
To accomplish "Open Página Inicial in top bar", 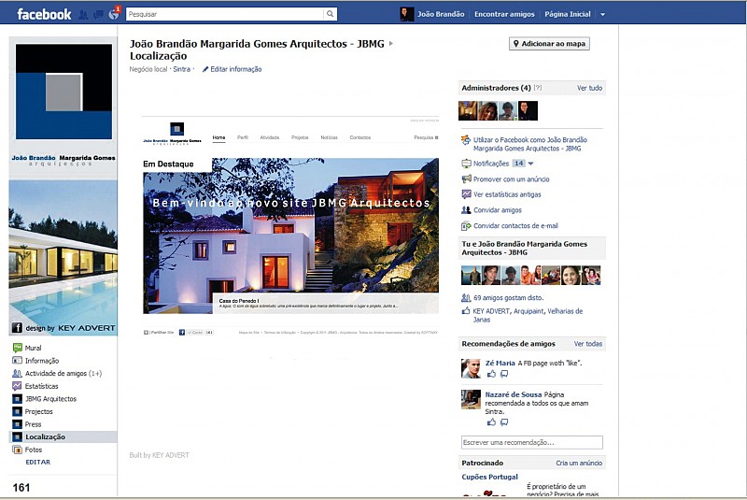I will pos(568,14).
